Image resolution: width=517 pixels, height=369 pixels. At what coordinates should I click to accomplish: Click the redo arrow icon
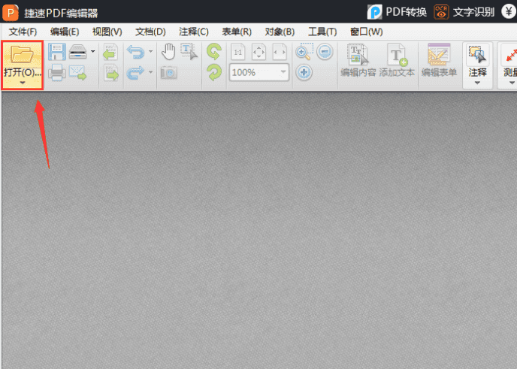pos(135,73)
